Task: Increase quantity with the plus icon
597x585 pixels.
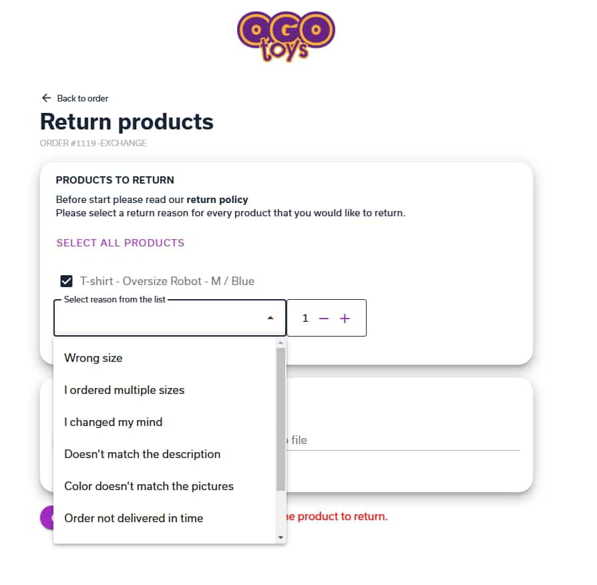Action: coord(345,319)
